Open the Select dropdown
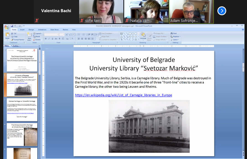Image resolution: width=247 pixels, height=159 pixels. tap(175, 40)
